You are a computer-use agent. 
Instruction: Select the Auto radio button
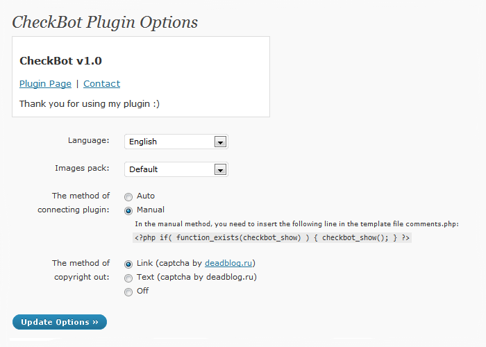[128, 196]
